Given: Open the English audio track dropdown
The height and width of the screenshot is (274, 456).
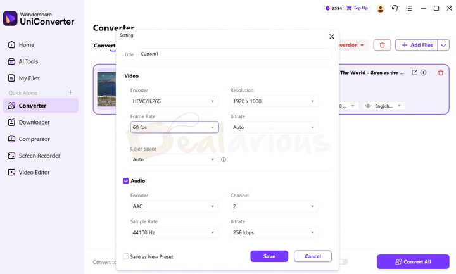Looking at the screenshot, I should click(384, 106).
